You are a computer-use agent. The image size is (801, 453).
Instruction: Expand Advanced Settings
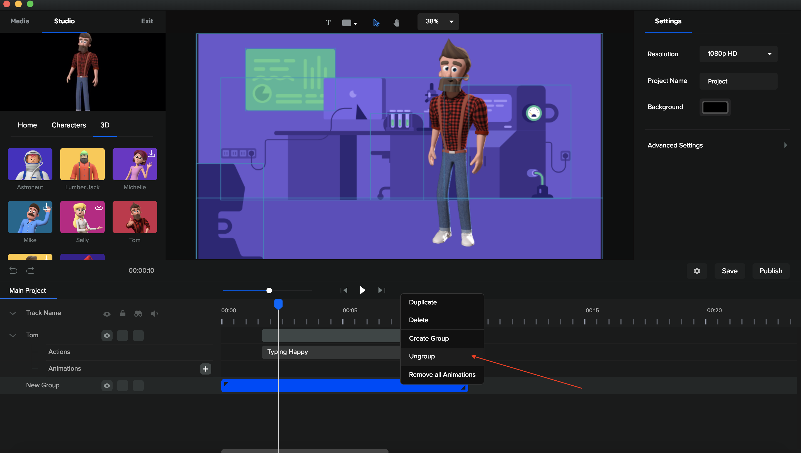[717, 145]
